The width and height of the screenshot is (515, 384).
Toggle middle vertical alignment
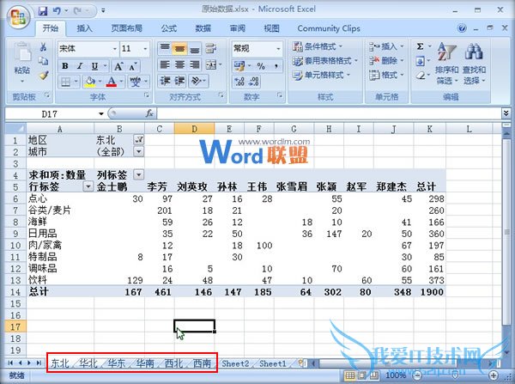pyautogui.click(x=179, y=49)
